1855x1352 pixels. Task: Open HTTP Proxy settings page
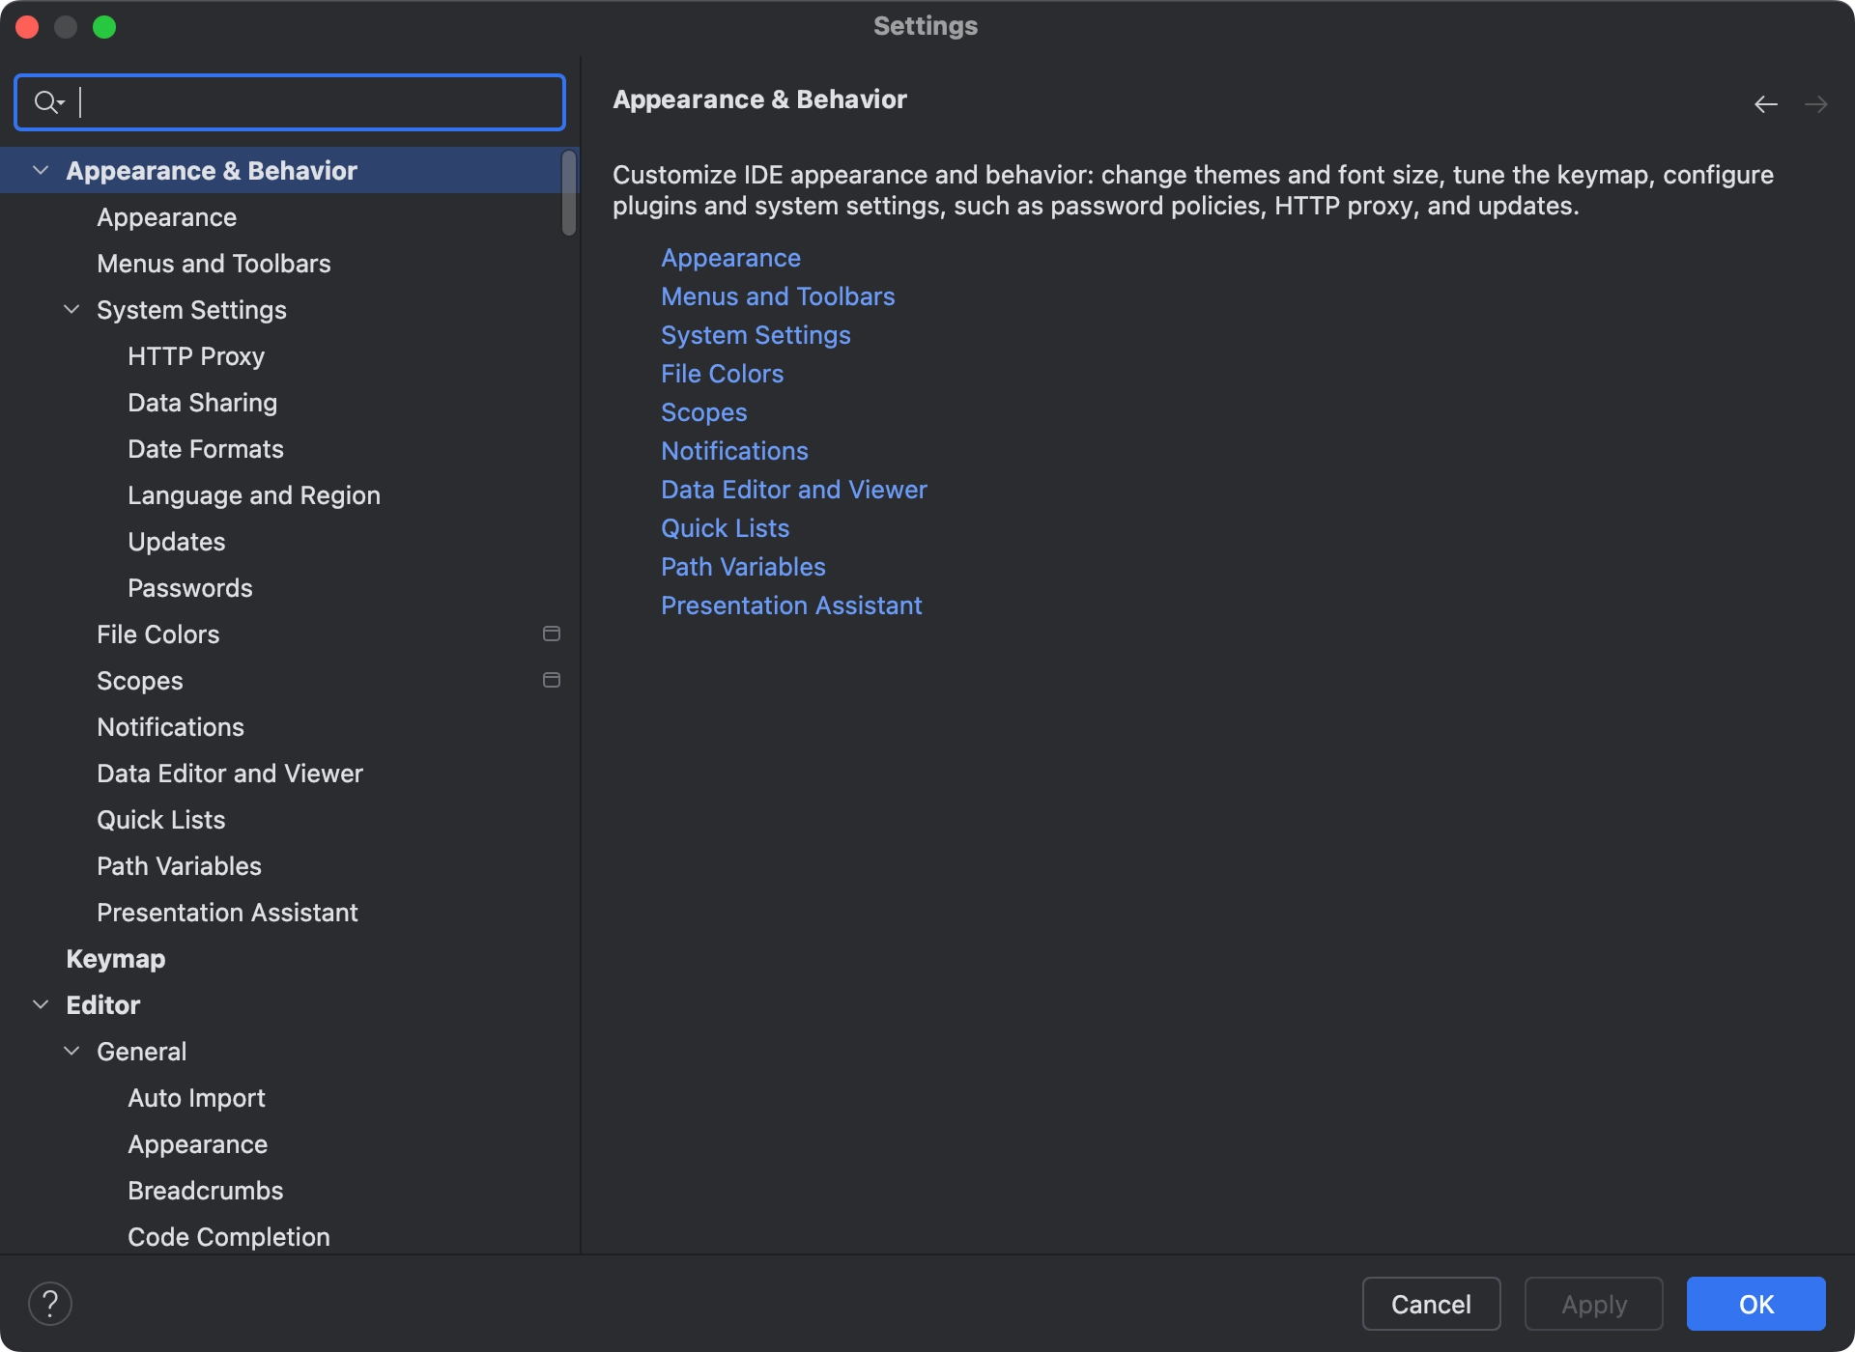(196, 356)
